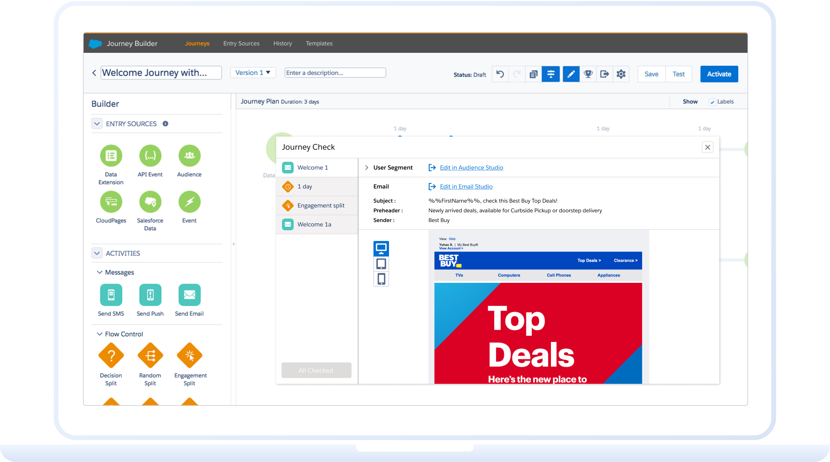Select Welcome 1a in Journey Check list

(x=317, y=225)
